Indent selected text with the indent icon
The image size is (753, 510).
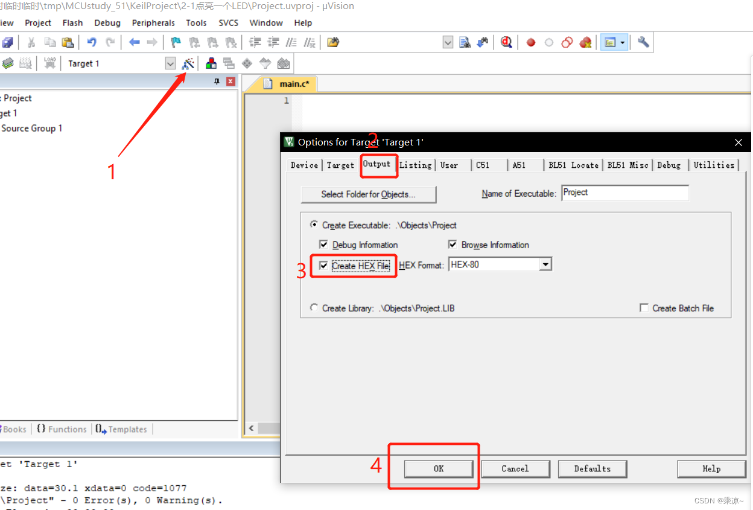255,42
